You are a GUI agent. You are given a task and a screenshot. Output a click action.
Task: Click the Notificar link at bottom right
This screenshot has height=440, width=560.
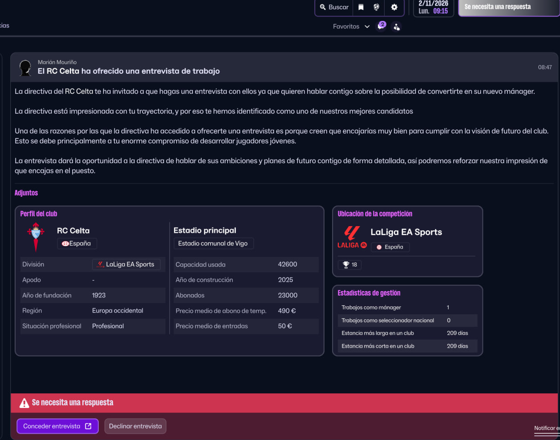pos(547,428)
